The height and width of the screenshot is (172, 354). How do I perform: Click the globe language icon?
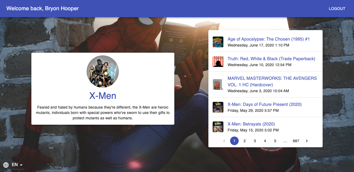tap(6, 165)
